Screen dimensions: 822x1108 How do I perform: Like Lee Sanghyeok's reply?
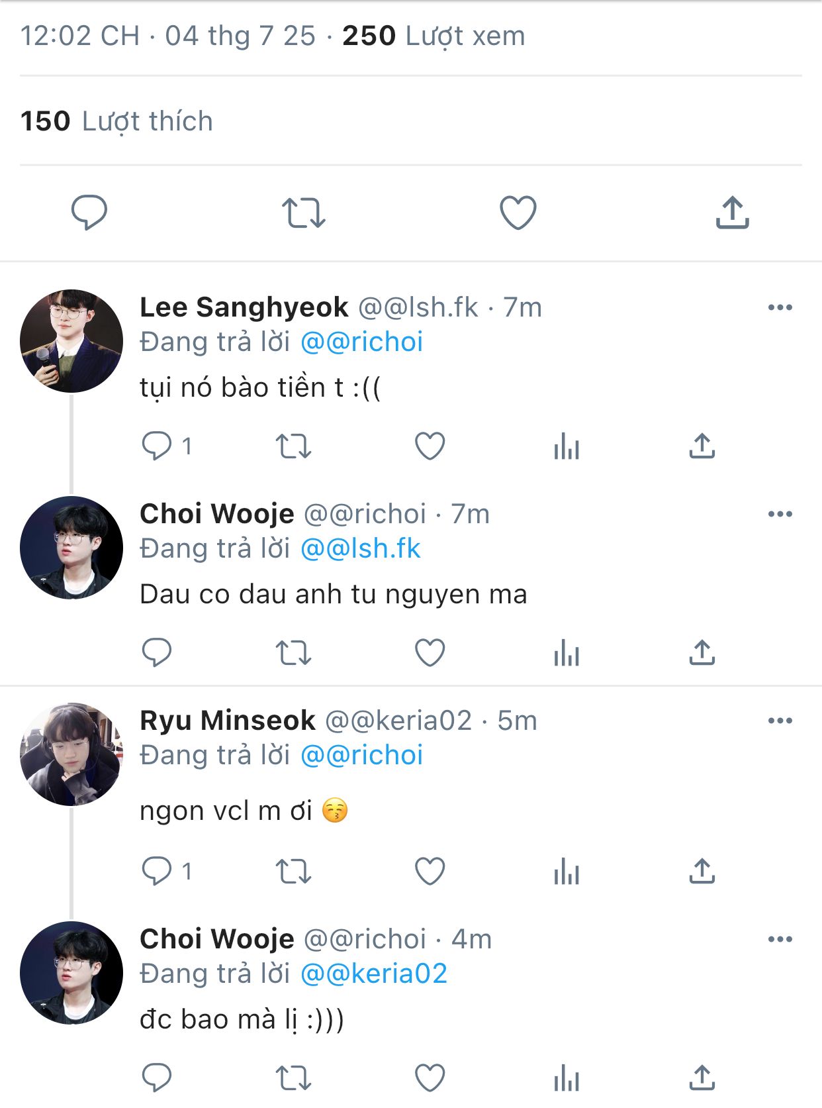point(430,446)
